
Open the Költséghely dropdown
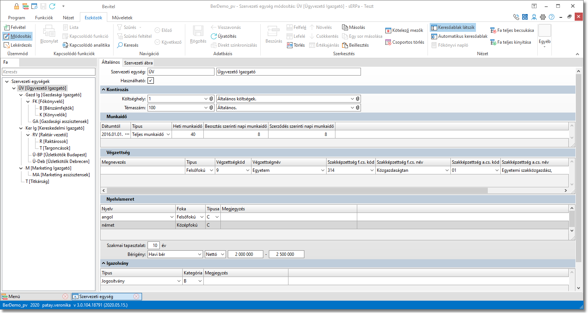[x=206, y=99]
